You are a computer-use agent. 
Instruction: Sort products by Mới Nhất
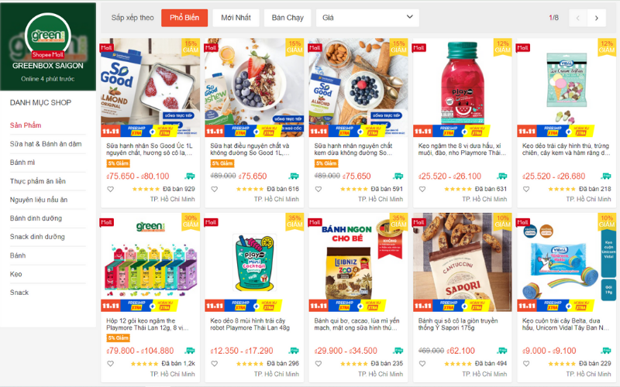pos(236,18)
